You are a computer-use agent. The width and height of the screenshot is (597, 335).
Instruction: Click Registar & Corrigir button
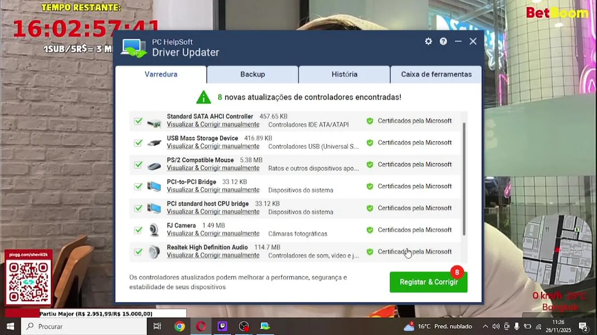428,282
